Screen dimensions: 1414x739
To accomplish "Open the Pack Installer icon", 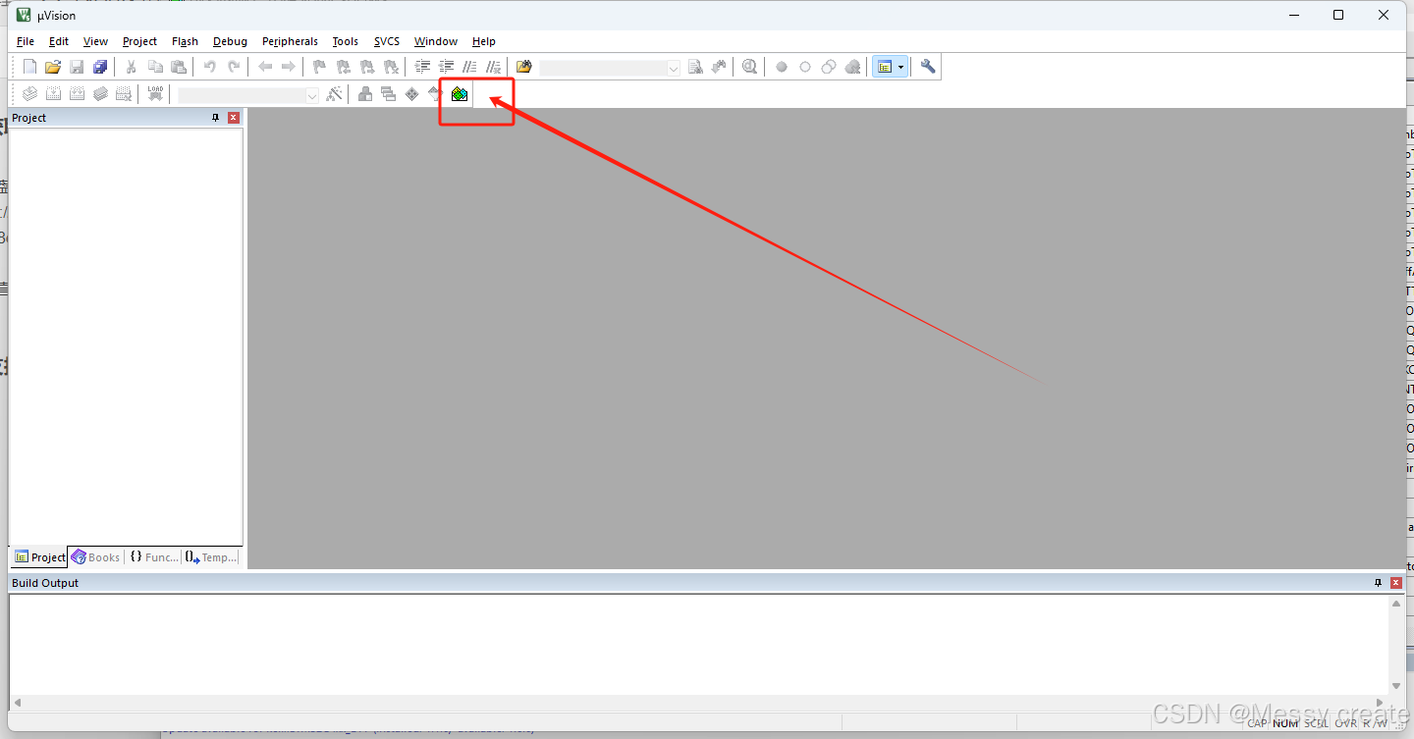I will point(460,94).
